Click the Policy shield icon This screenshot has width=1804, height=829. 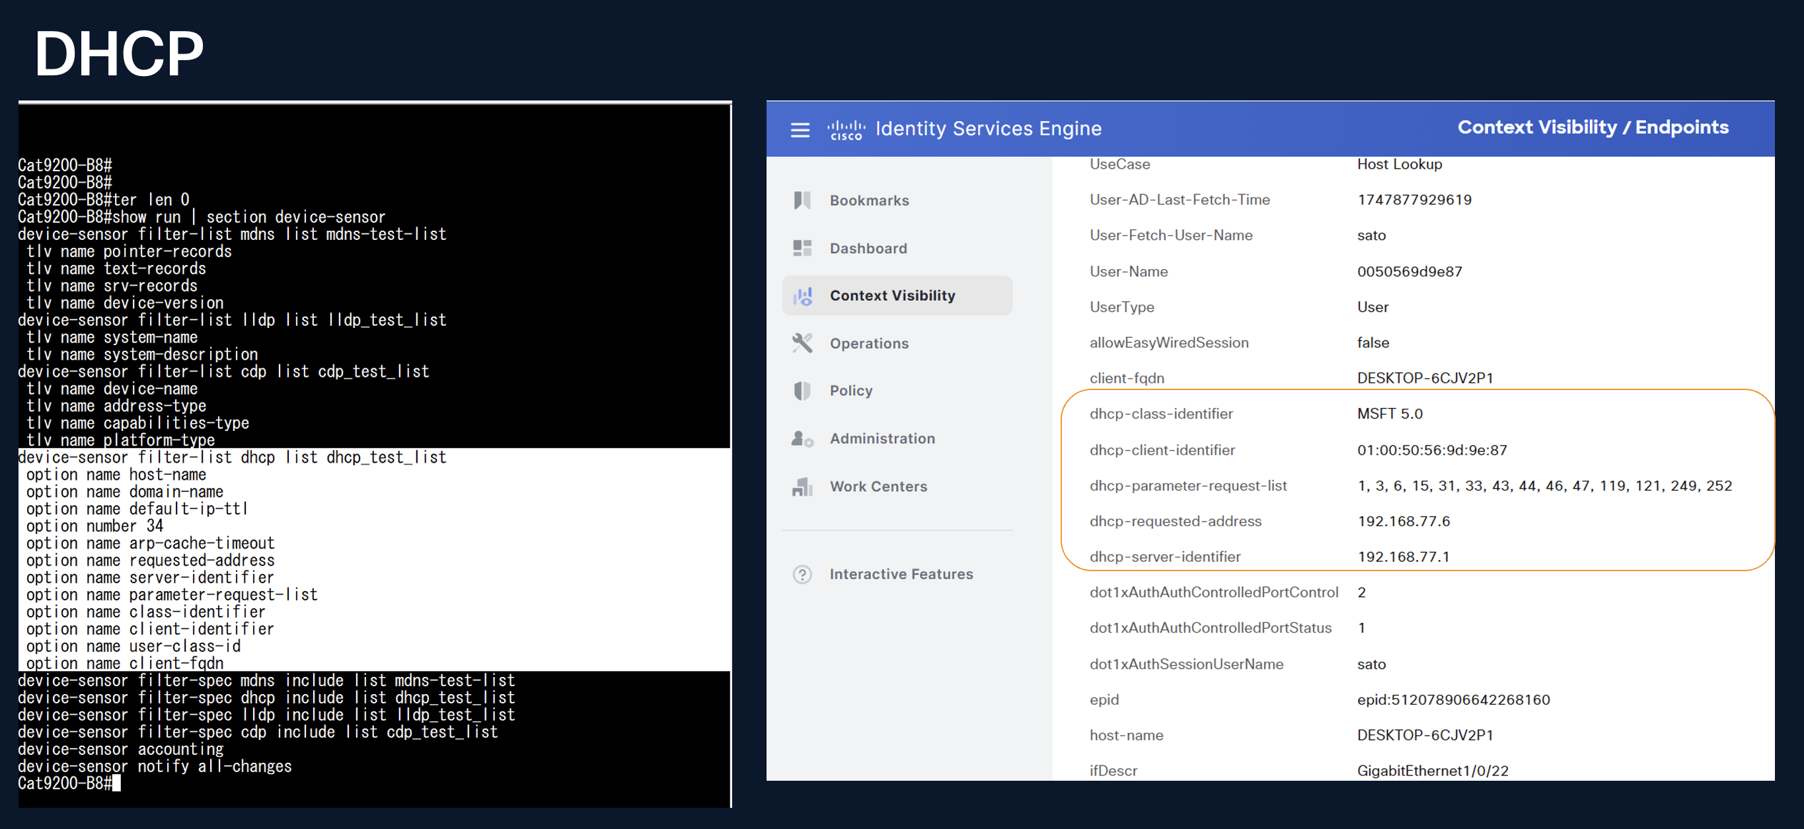[803, 390]
